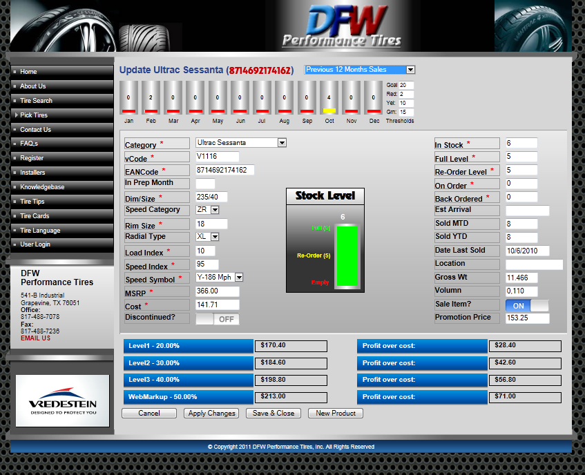Click the February sales bar
This screenshot has height=475, width=585.
151,97
